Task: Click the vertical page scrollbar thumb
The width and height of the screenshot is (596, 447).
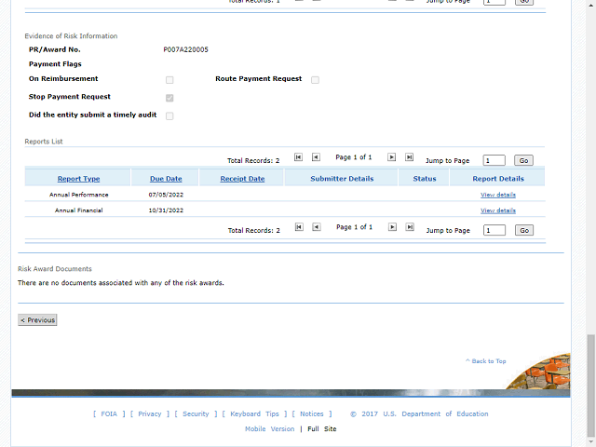Action: pyautogui.click(x=590, y=386)
